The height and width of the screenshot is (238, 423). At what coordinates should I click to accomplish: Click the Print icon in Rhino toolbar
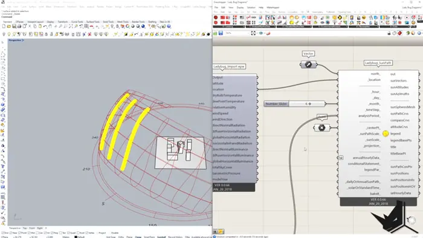coord(19,26)
